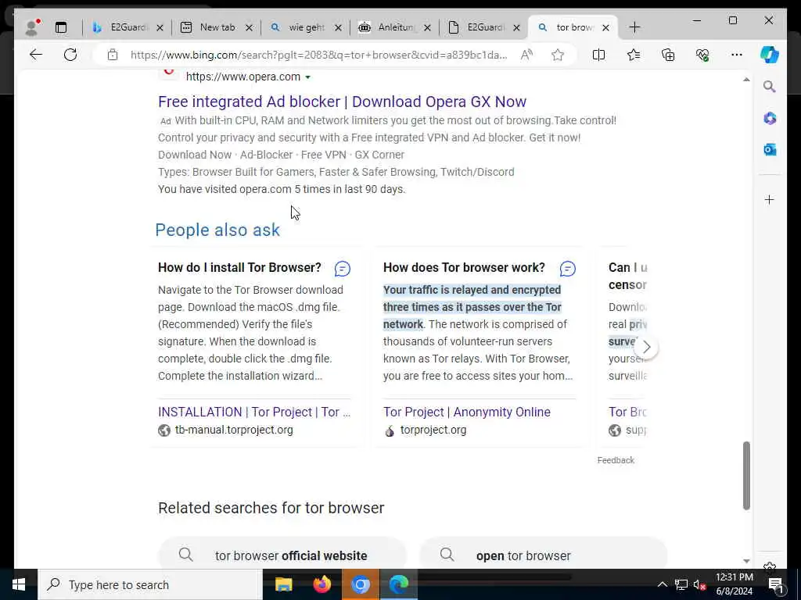801x600 pixels.
Task: Open Windows Start menu
Action: click(x=19, y=584)
